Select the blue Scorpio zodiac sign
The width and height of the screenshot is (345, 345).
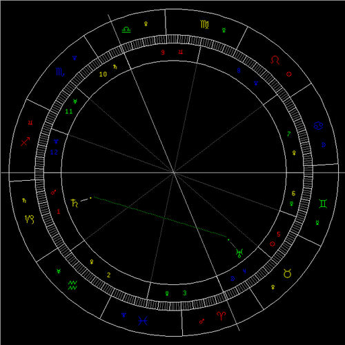60,72
